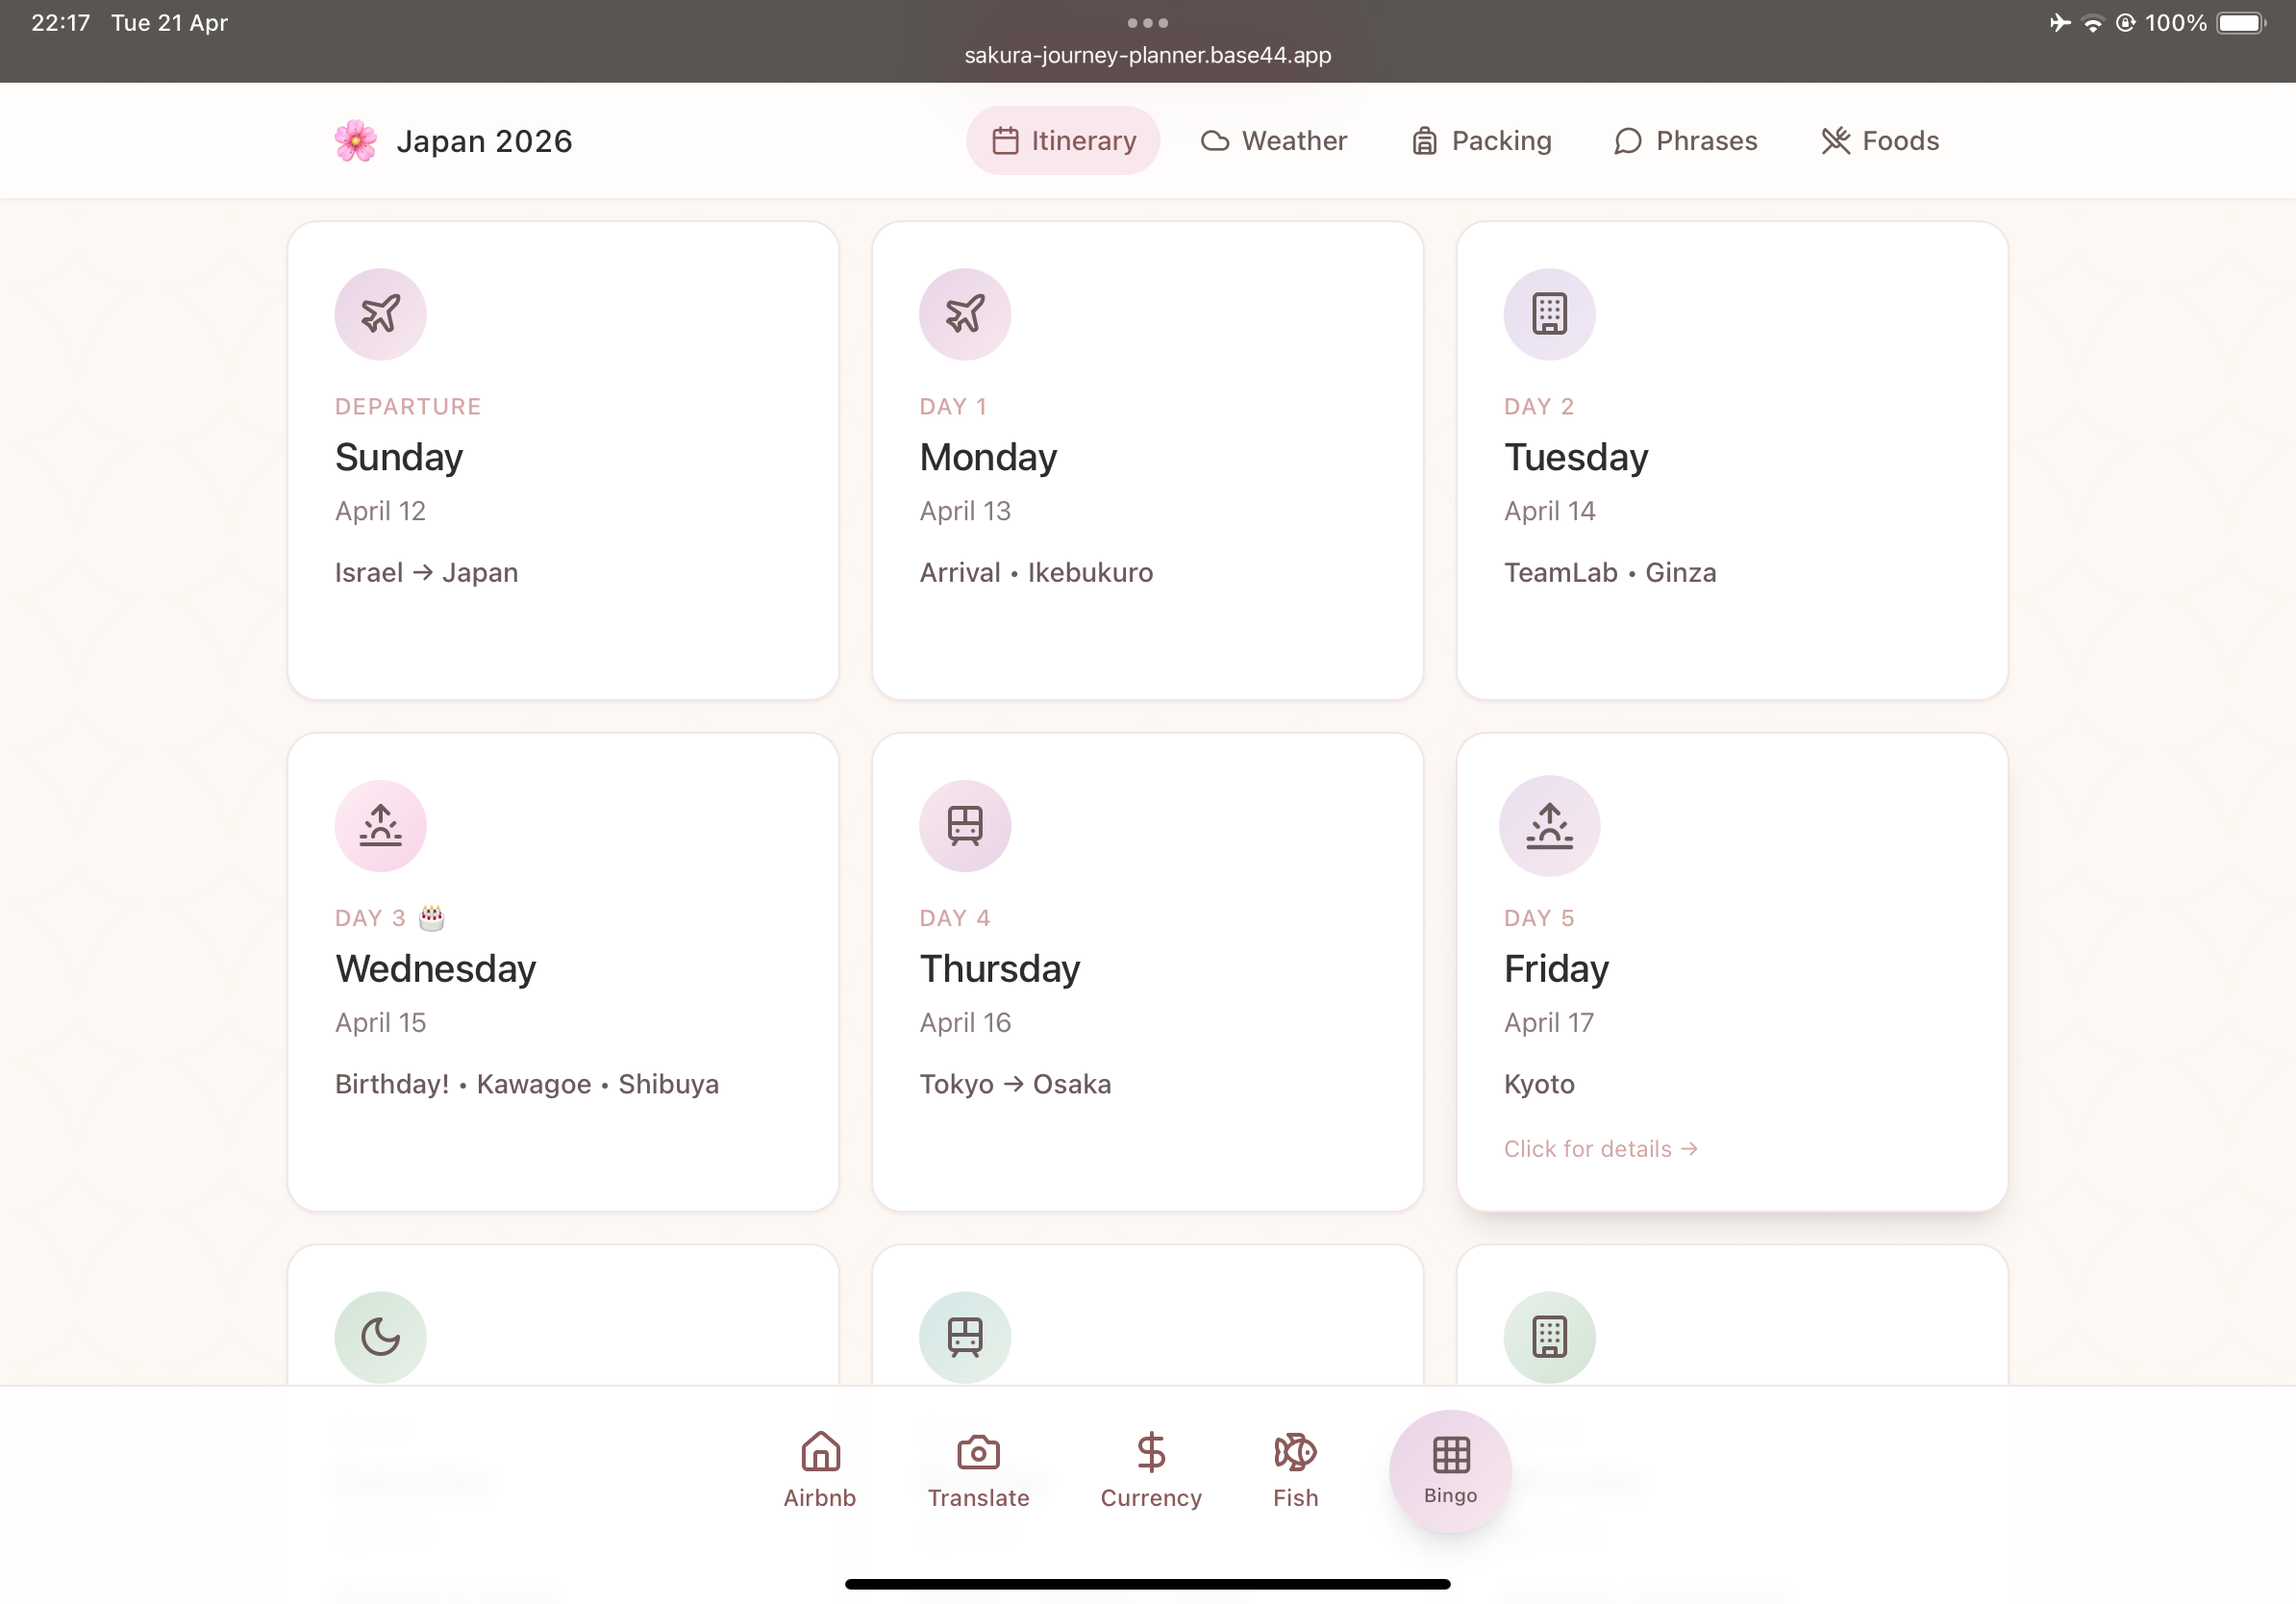2296x1604 pixels.
Task: Tap the Wi-Fi icon in status bar
Action: tap(2092, 22)
